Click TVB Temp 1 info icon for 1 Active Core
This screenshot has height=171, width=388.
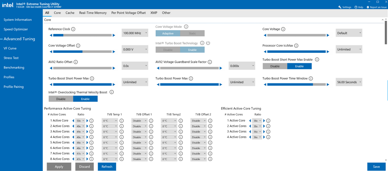click(x=121, y=121)
